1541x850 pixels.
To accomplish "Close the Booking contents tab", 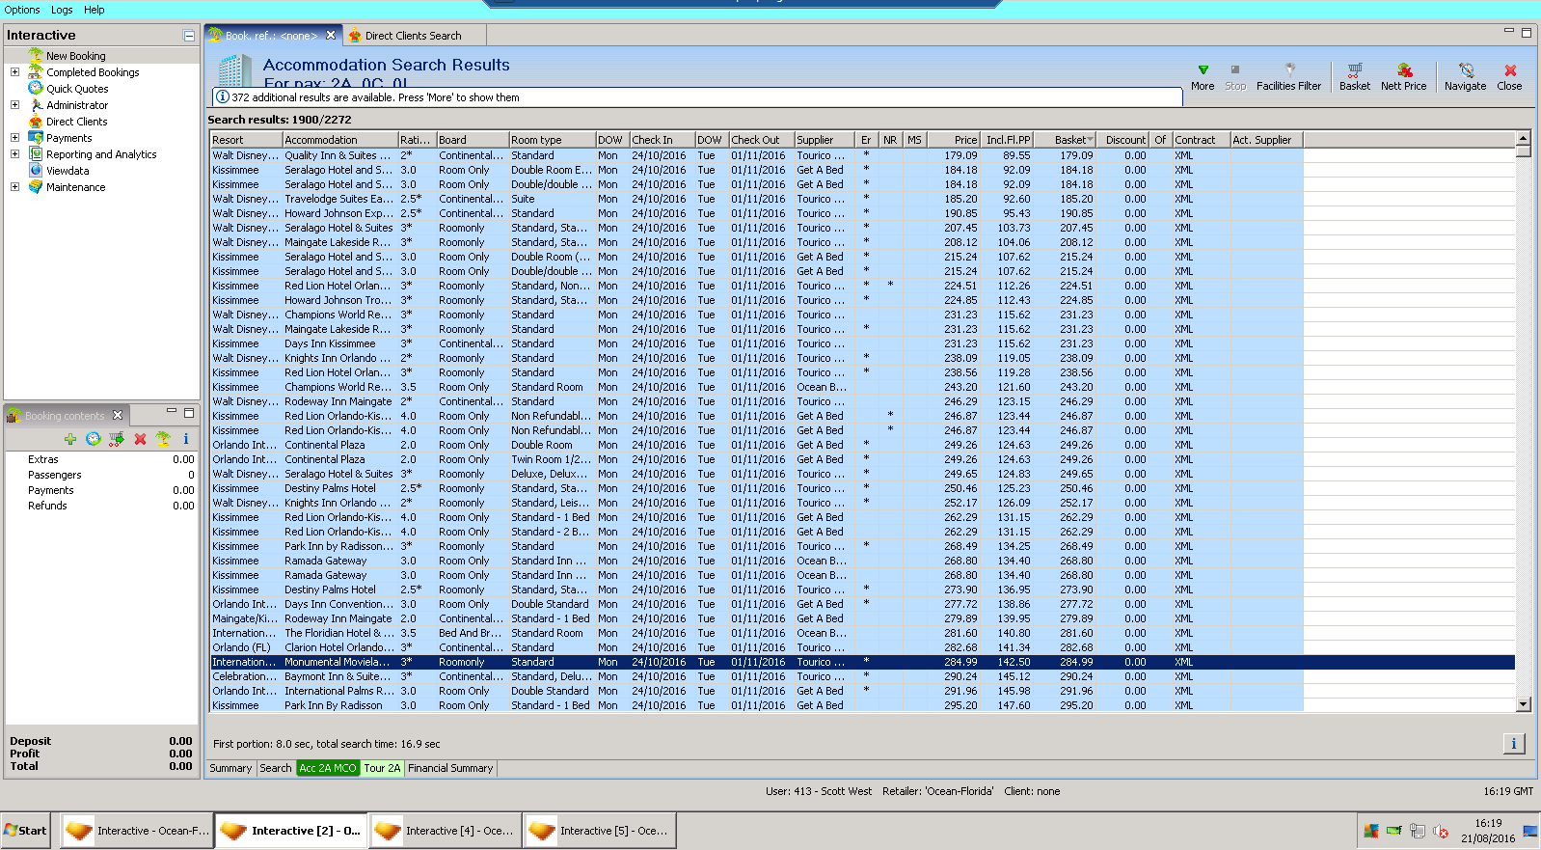I will [x=118, y=416].
